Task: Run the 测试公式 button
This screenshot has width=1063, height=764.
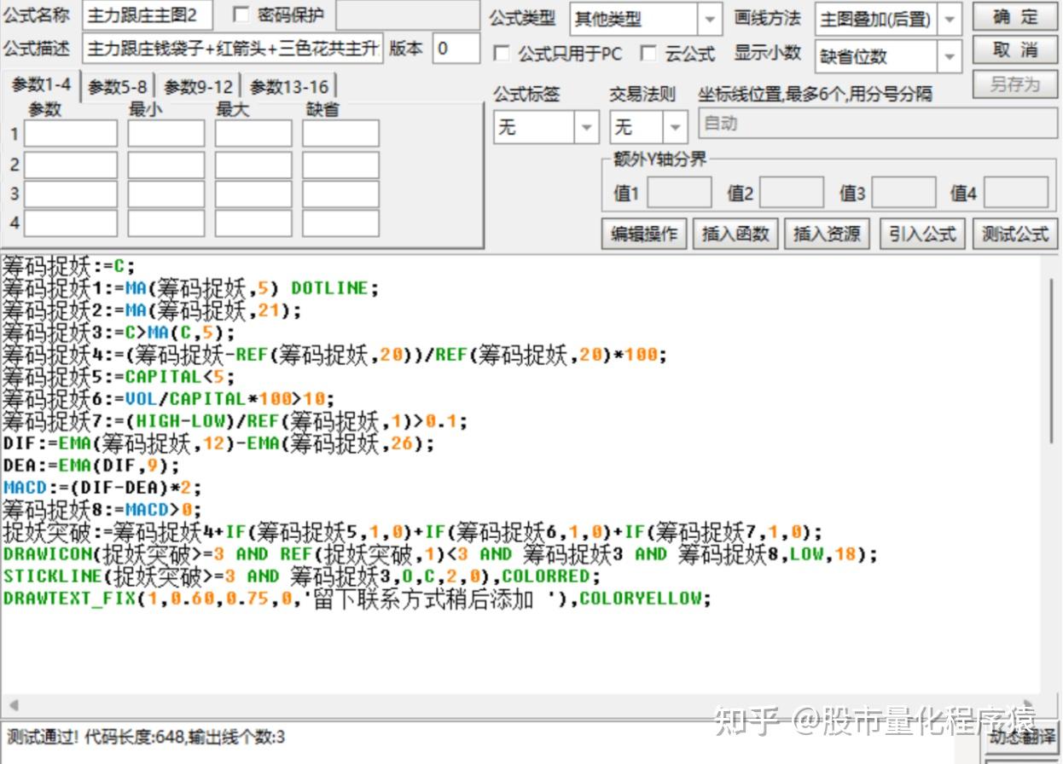Action: 1015,234
